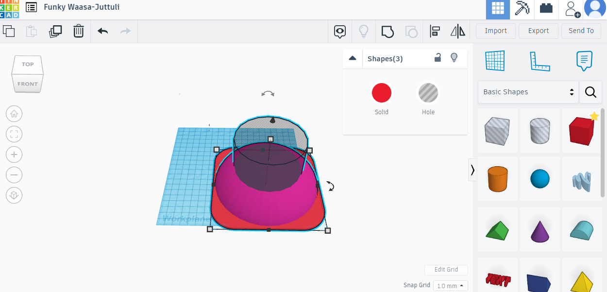Viewport: 607px width, 292px height.
Task: Hide selected shapes with inspector lightbulb
Action: tap(454, 58)
